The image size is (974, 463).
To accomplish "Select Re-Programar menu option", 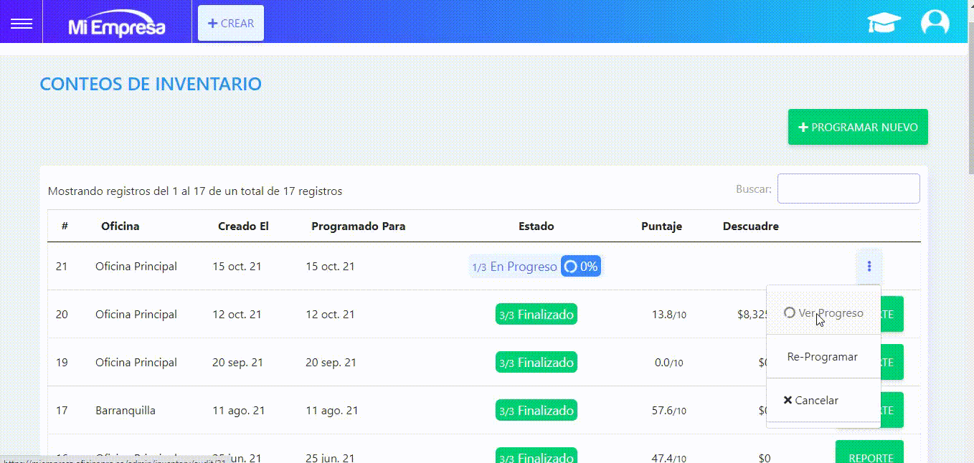I will coord(822,357).
